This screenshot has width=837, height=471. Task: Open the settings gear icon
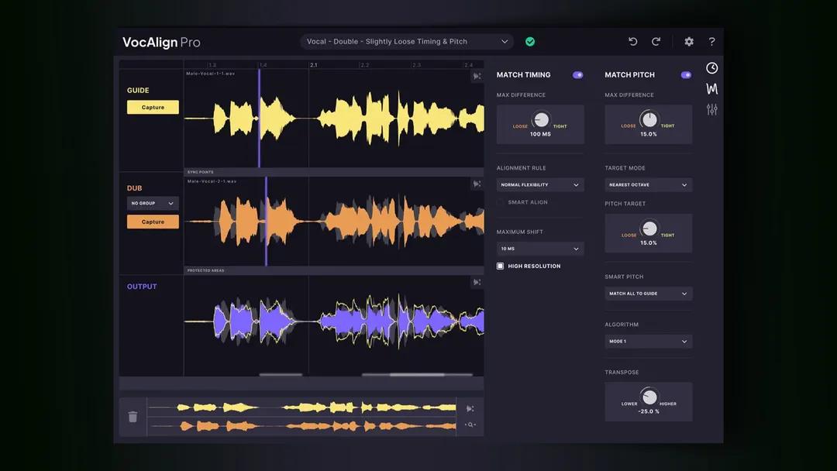click(688, 40)
